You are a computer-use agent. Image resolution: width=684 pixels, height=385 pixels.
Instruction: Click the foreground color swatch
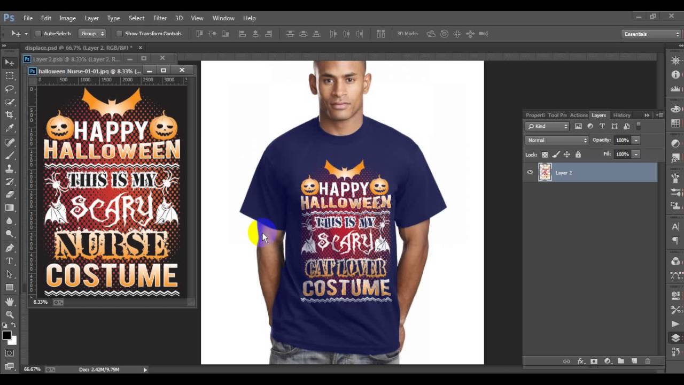point(6,335)
